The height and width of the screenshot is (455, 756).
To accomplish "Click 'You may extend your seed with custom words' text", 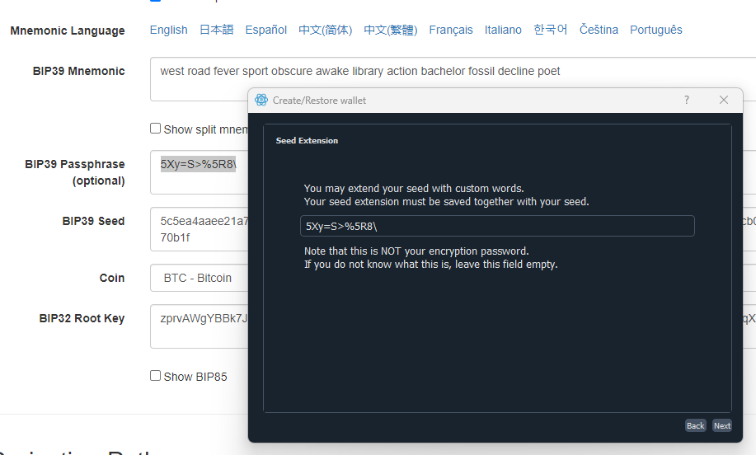I will coord(414,189).
